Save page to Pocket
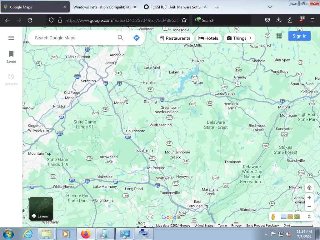Viewport: 320px width, 240px height. [x=267, y=20]
